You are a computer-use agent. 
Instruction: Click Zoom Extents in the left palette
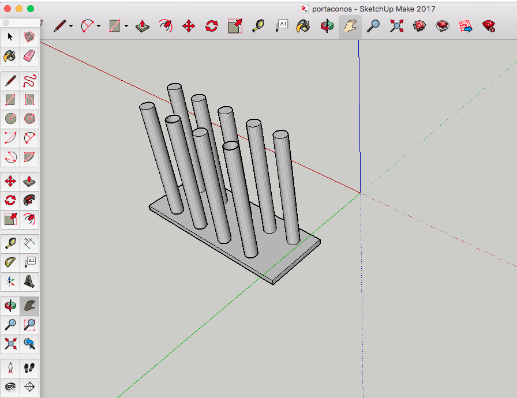coord(10,344)
